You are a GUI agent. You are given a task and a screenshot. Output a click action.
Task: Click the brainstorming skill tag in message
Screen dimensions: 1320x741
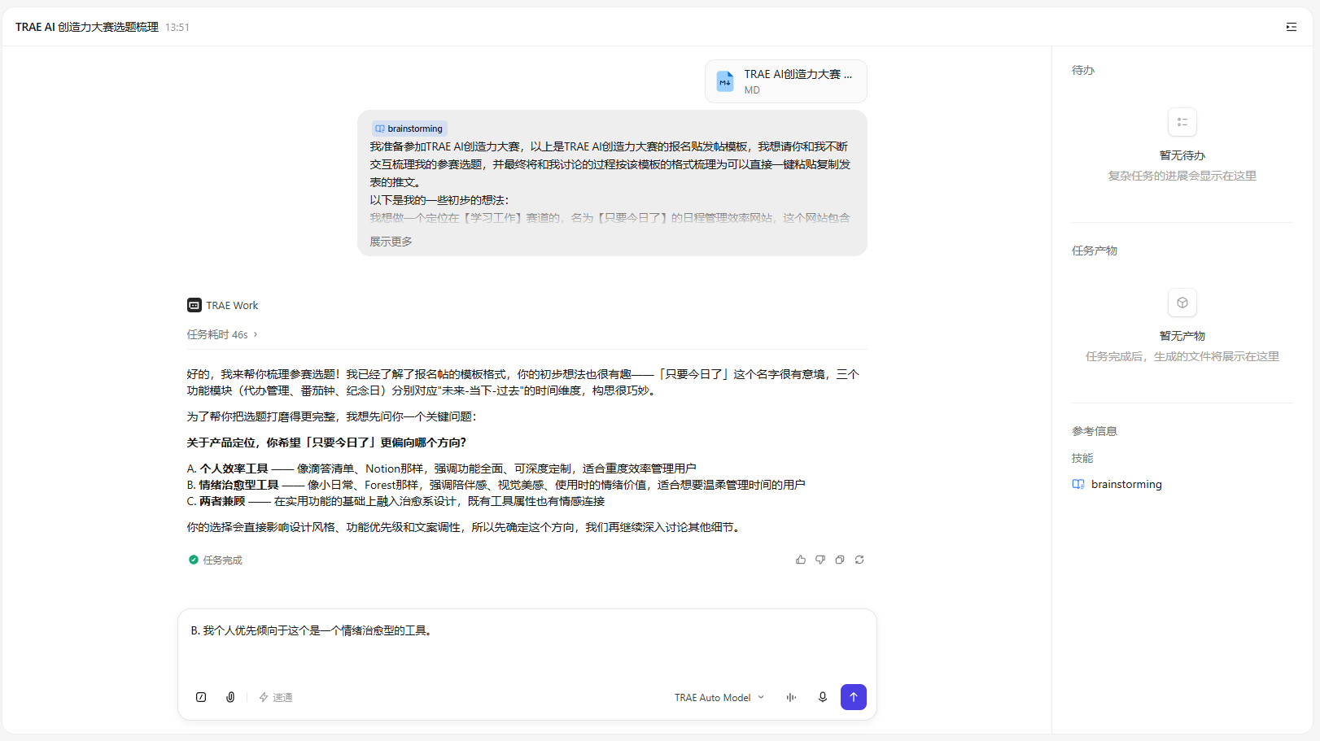pyautogui.click(x=409, y=129)
